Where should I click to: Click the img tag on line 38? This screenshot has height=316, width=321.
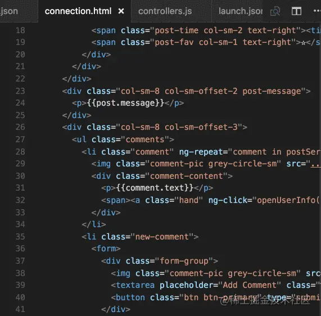pos(123,273)
